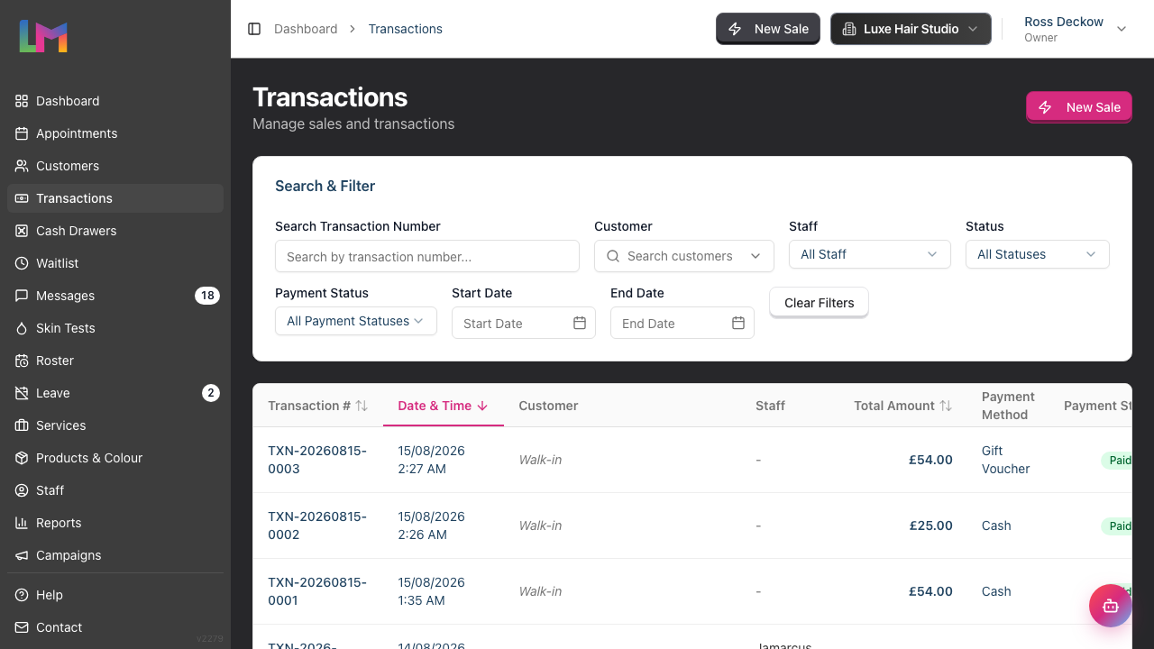
Task: Open transaction TXN-20260815-0003
Action: pyautogui.click(x=317, y=460)
